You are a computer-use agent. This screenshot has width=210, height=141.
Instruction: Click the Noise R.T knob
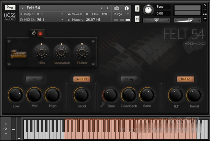click(176, 95)
